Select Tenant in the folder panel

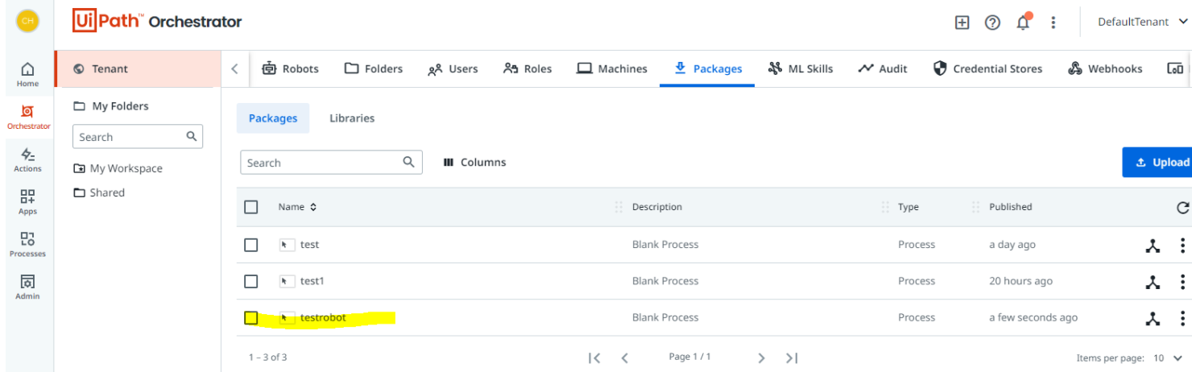click(x=138, y=68)
